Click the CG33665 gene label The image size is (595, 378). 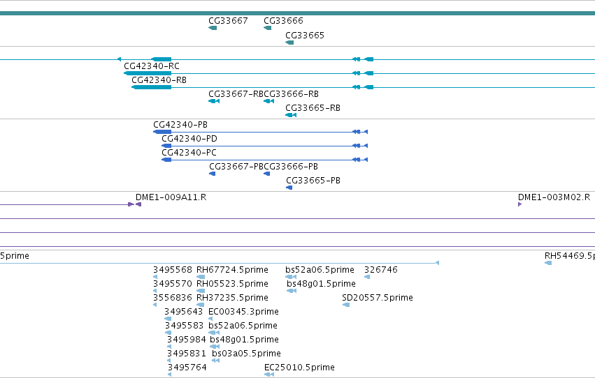click(x=305, y=36)
